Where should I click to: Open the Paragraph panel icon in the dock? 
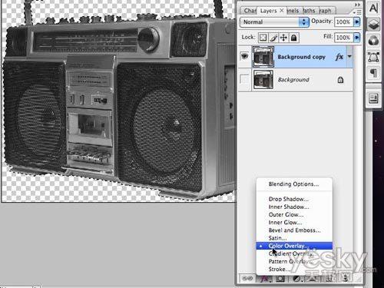[373, 74]
